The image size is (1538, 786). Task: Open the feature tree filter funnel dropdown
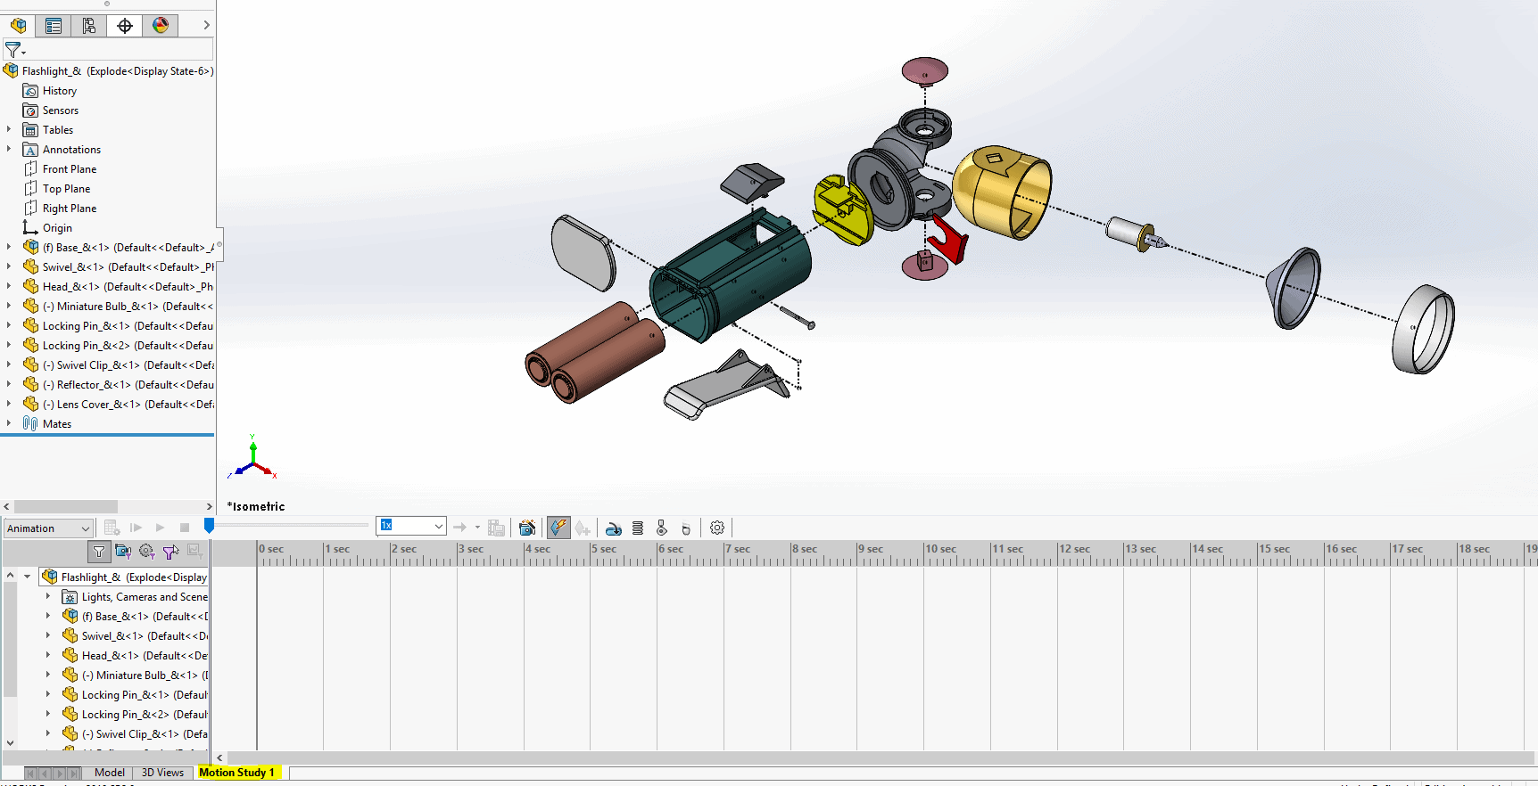pos(15,50)
